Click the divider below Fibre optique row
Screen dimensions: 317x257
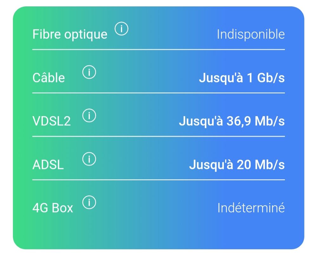158,50
